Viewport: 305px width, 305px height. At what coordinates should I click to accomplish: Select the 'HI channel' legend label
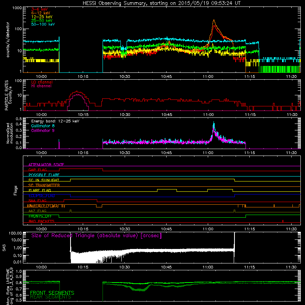coord(41,86)
